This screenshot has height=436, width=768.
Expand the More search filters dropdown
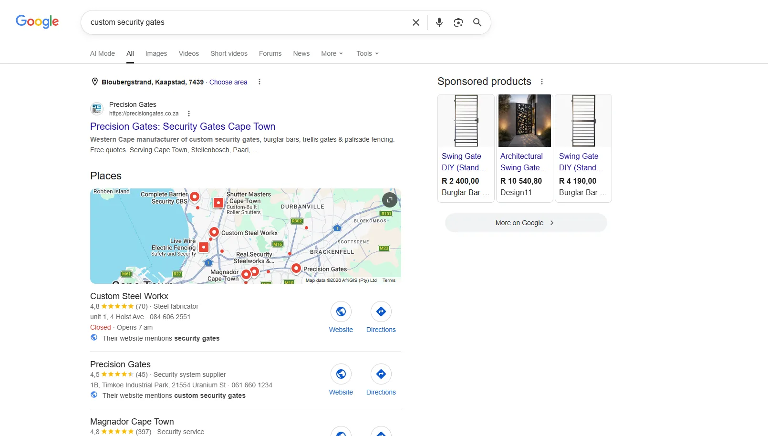click(x=332, y=53)
